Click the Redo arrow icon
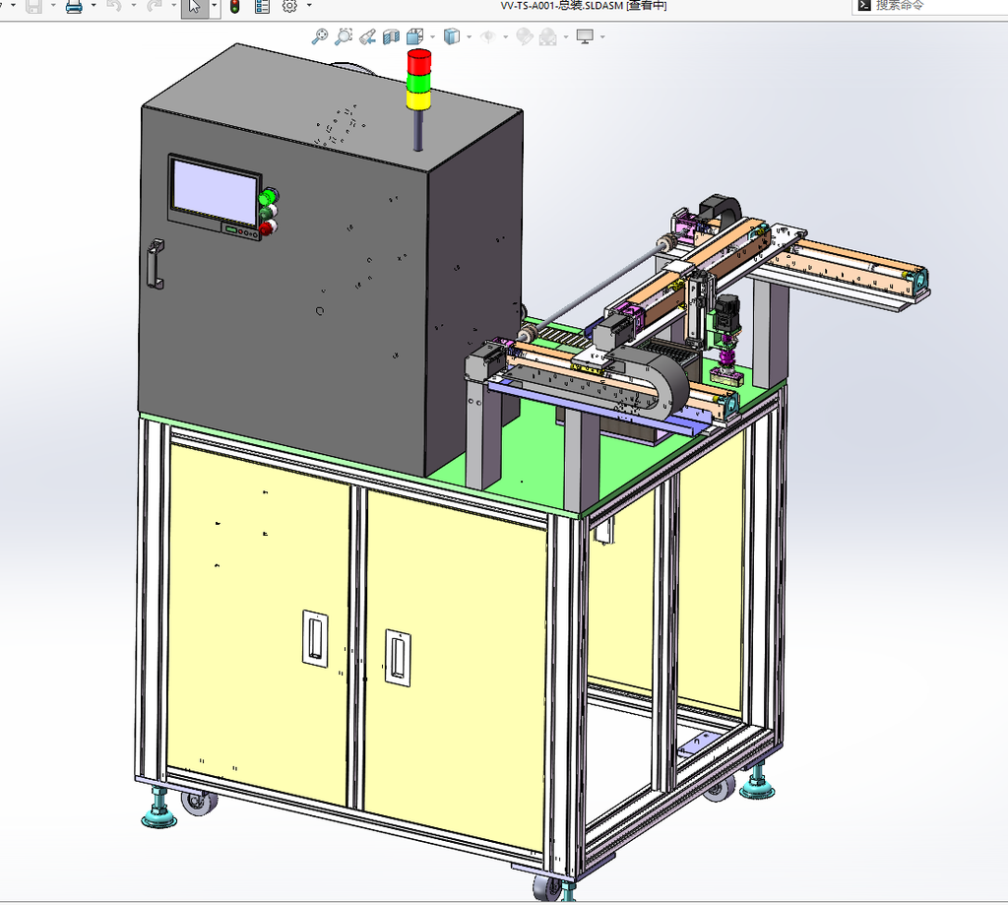This screenshot has width=1008, height=905. coord(154,7)
